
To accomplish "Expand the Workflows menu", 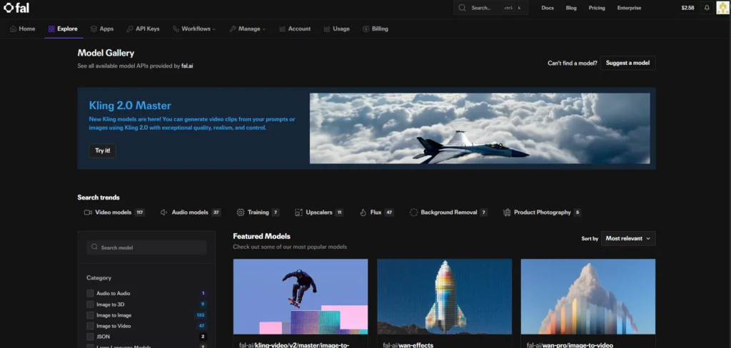I will click(x=195, y=29).
